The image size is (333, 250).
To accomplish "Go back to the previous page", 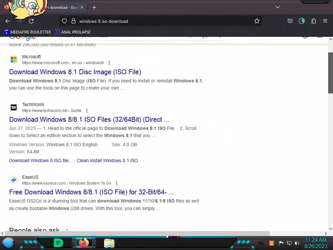I will click(8, 21).
